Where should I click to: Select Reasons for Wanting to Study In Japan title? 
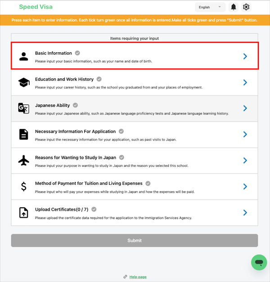[x=76, y=157]
